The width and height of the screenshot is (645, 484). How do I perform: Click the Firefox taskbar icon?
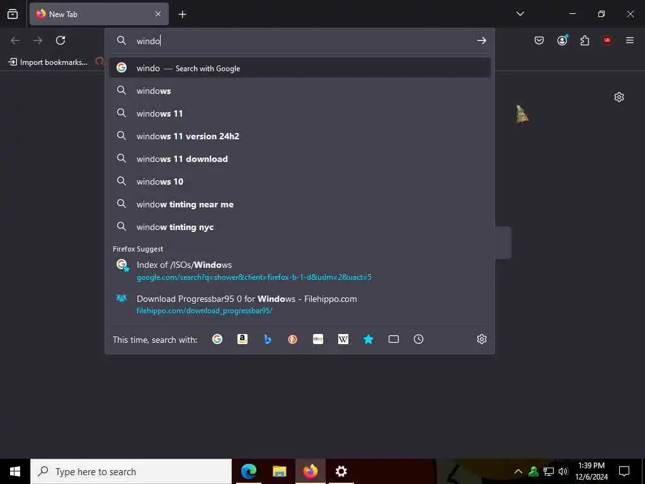point(310,471)
